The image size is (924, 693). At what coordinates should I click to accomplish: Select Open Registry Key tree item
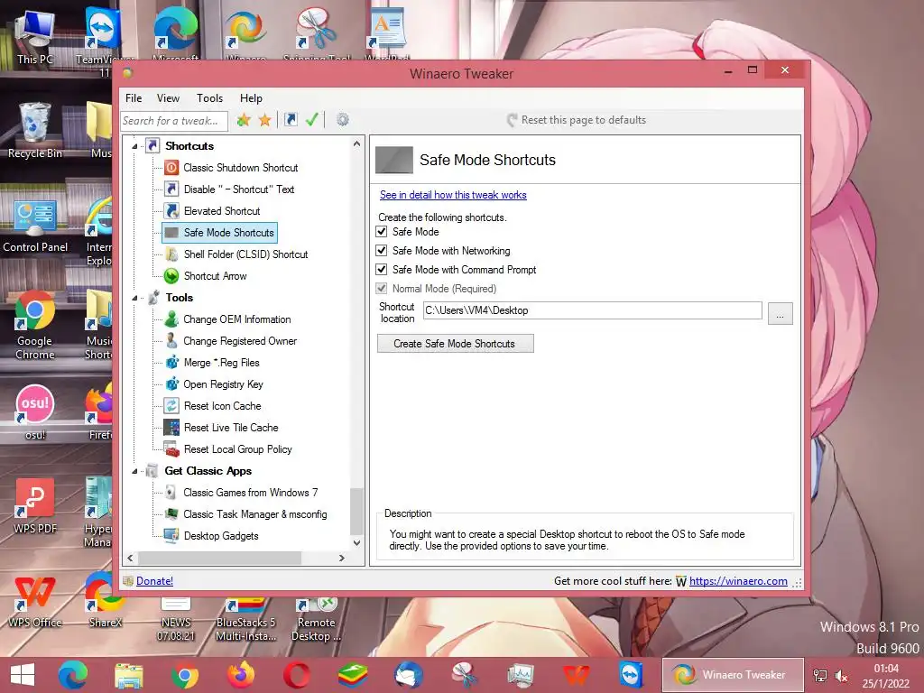point(223,384)
